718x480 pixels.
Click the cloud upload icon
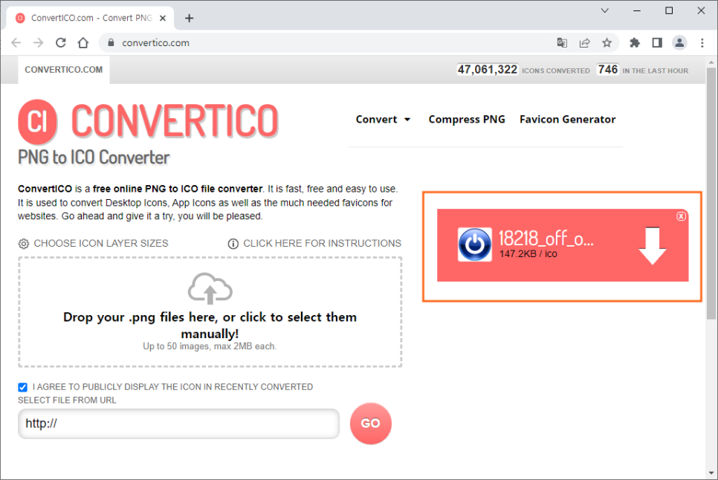pyautogui.click(x=210, y=288)
